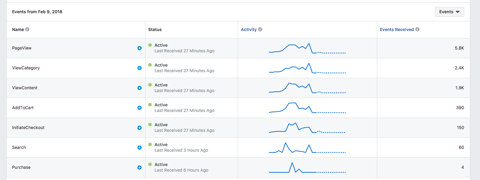Click the AddToCart event name
Viewport: 480px width, 180px height.
pos(23,108)
